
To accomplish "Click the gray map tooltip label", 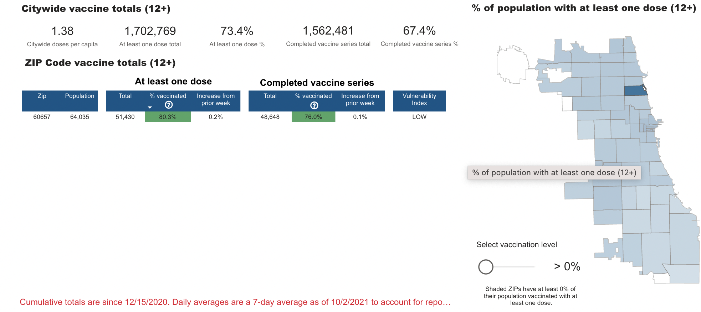I will pos(554,173).
